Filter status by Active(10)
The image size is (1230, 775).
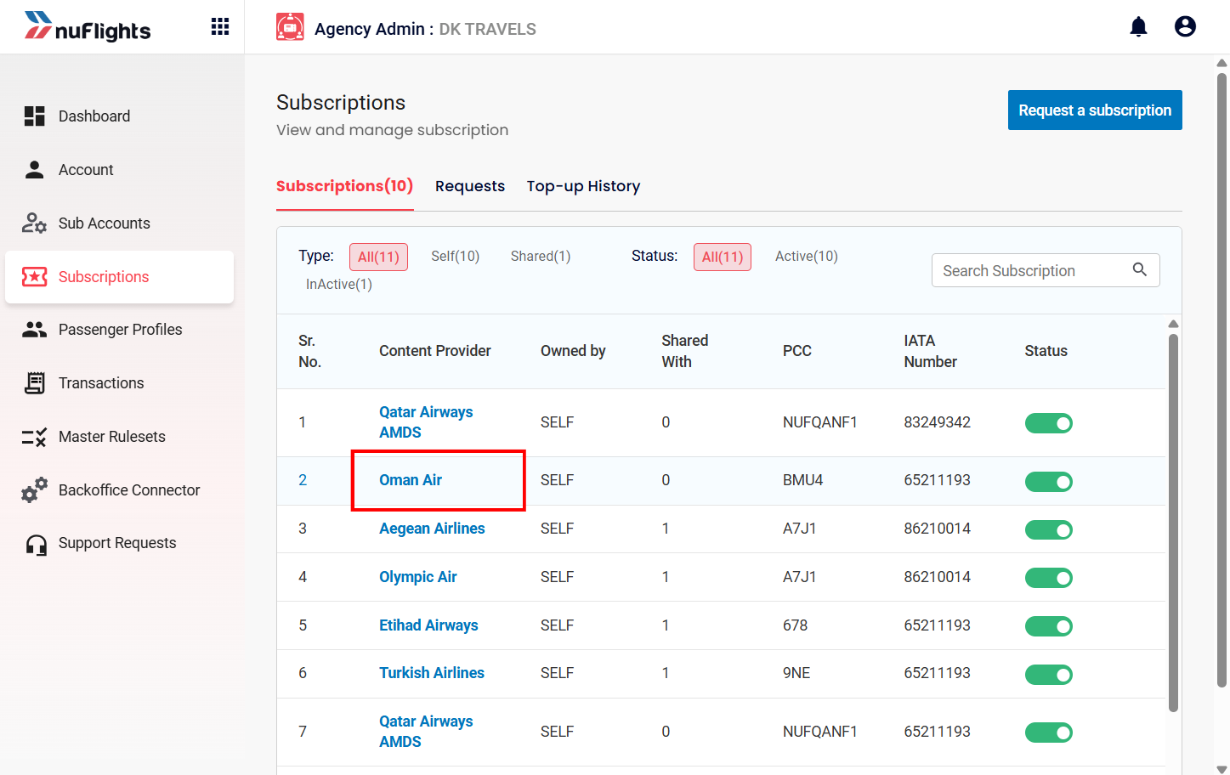pos(807,256)
